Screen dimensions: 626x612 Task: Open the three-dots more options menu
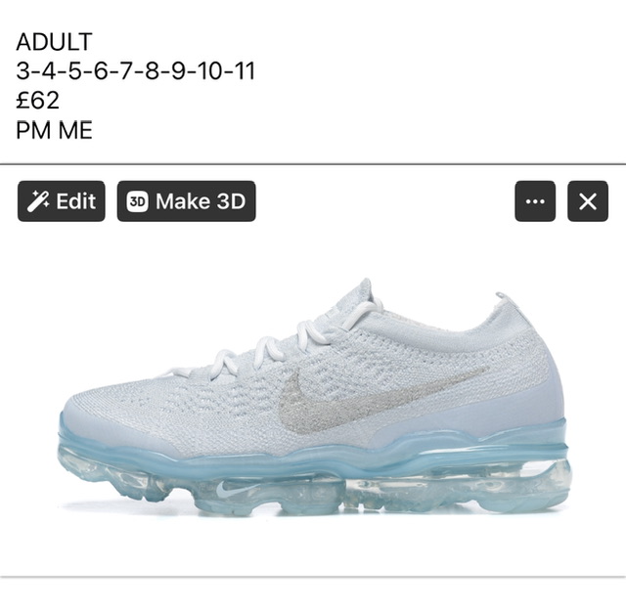535,201
